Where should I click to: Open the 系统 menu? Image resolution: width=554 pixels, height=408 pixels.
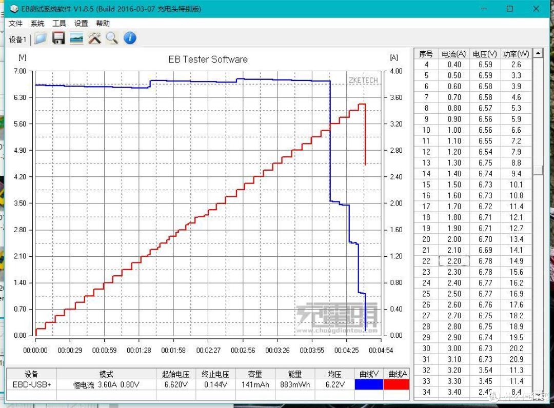[x=37, y=23]
